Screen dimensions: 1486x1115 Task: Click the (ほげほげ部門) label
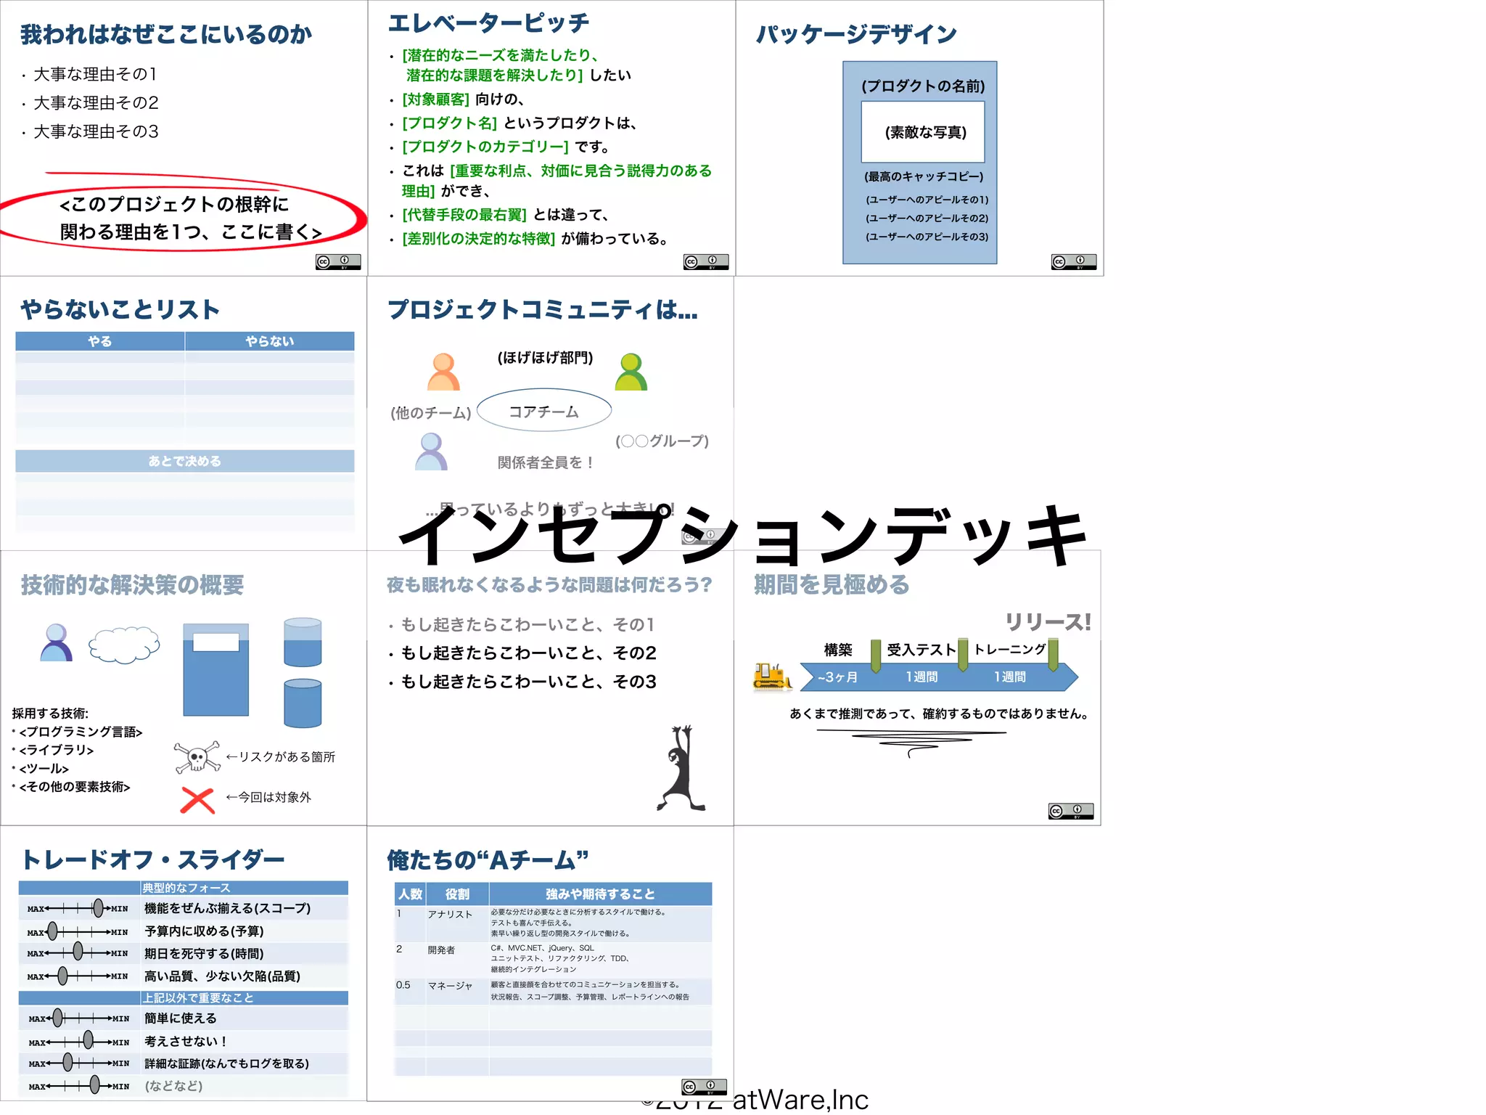[x=545, y=357]
